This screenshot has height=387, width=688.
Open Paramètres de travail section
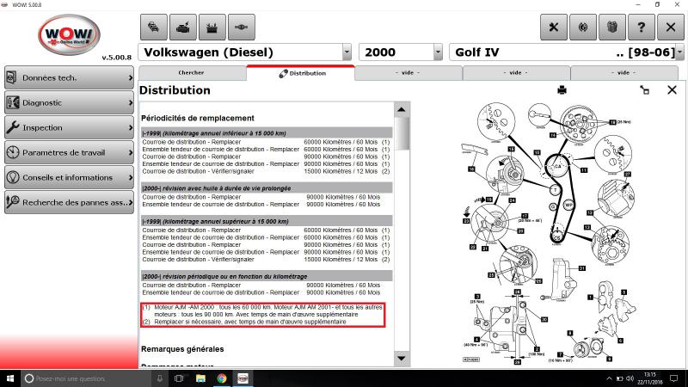click(x=70, y=153)
